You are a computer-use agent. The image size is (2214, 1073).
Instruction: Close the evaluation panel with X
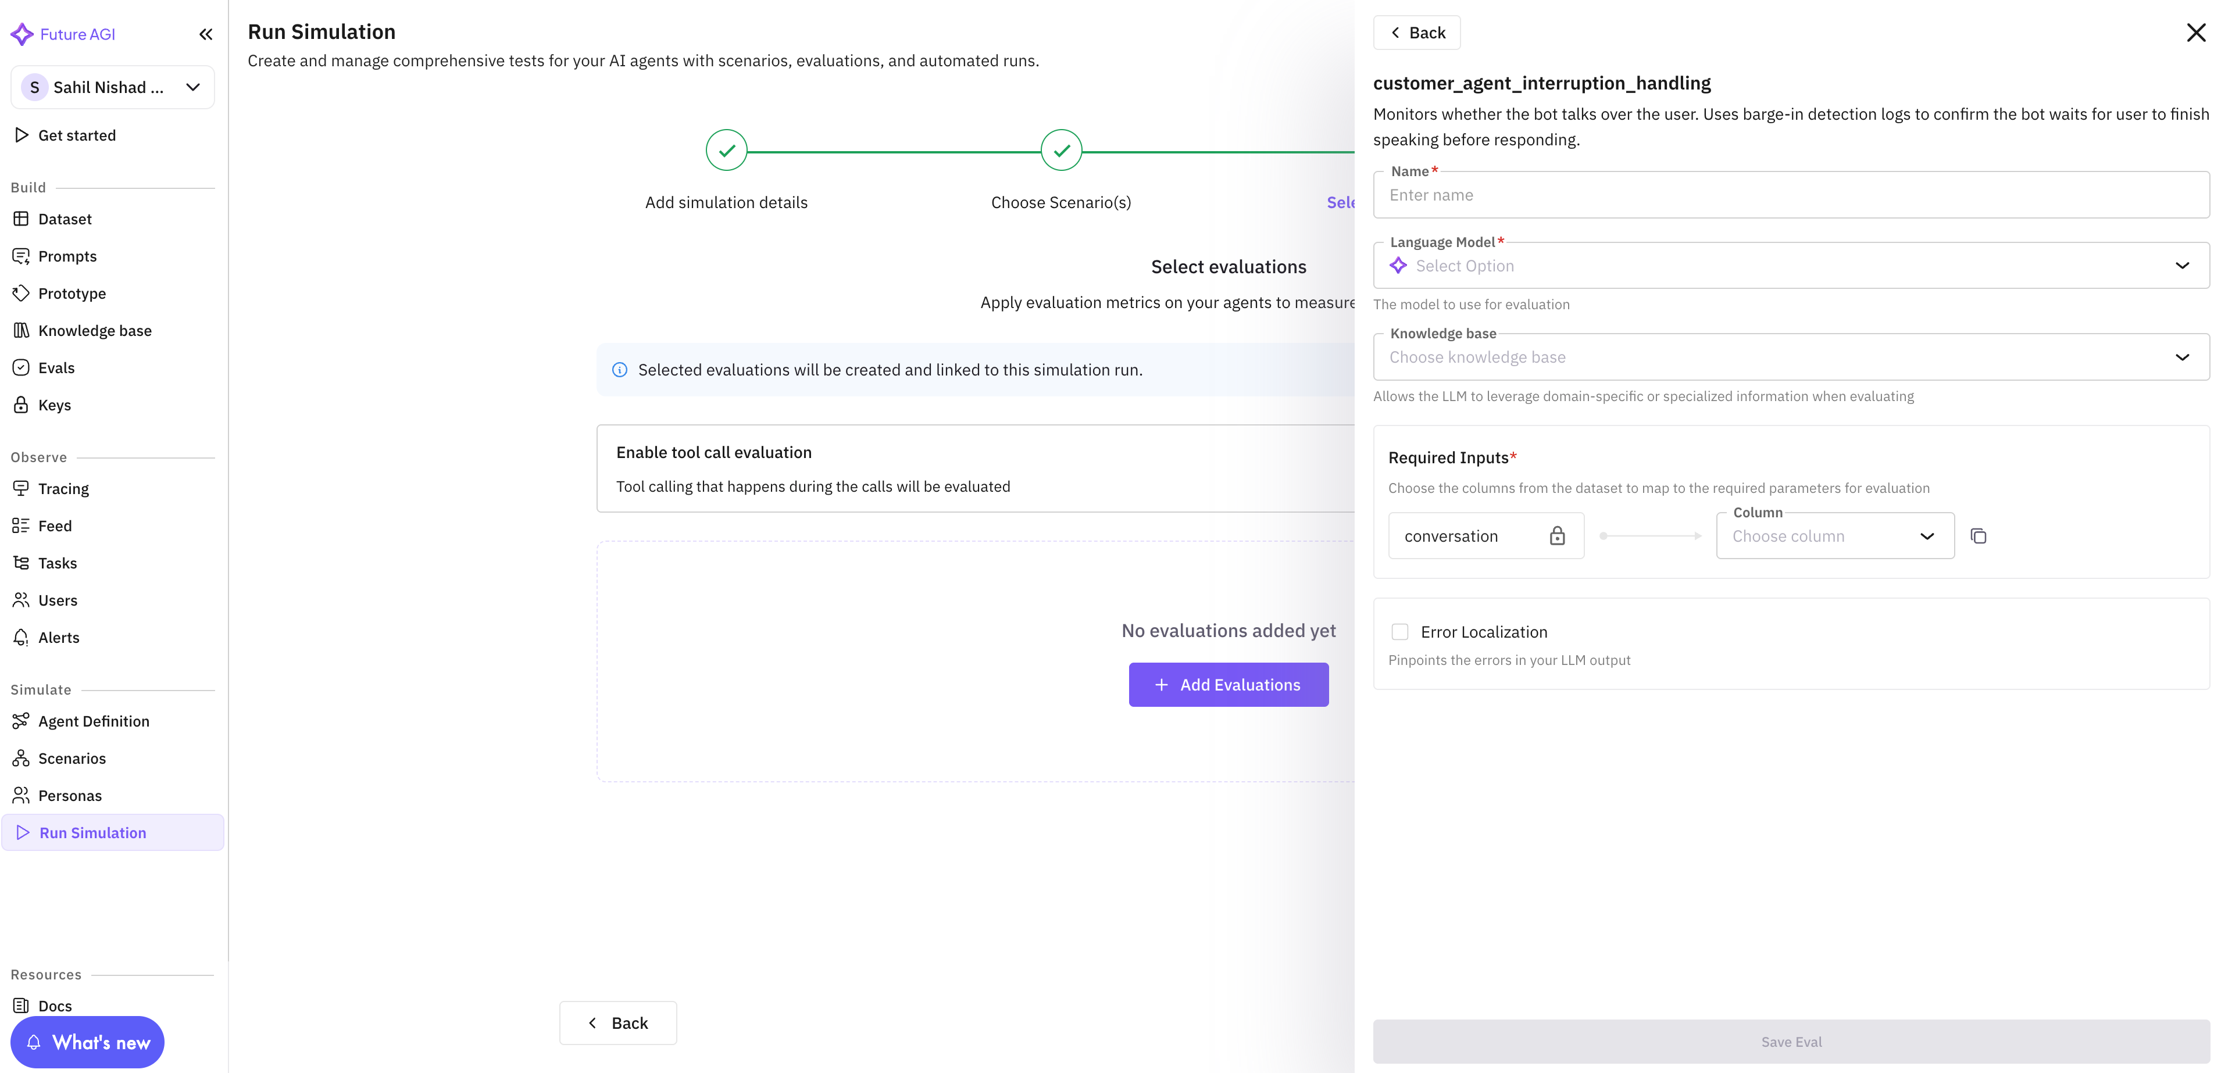pos(2195,33)
